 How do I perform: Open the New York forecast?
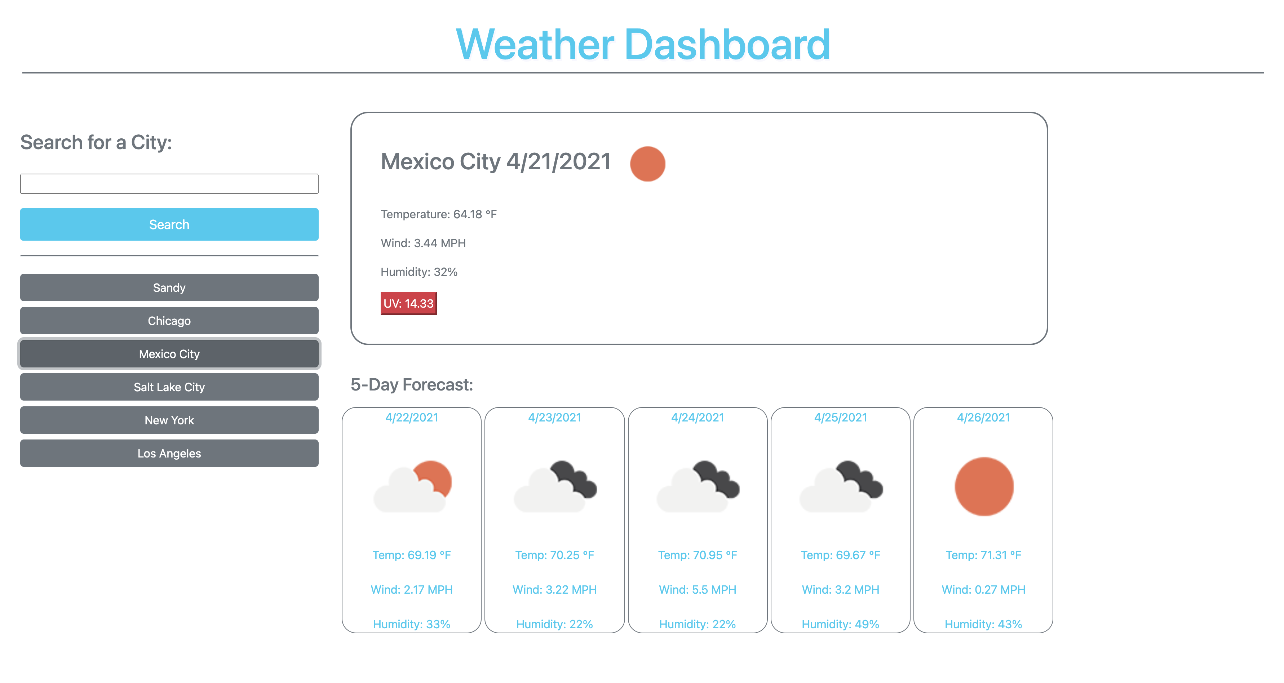click(169, 420)
